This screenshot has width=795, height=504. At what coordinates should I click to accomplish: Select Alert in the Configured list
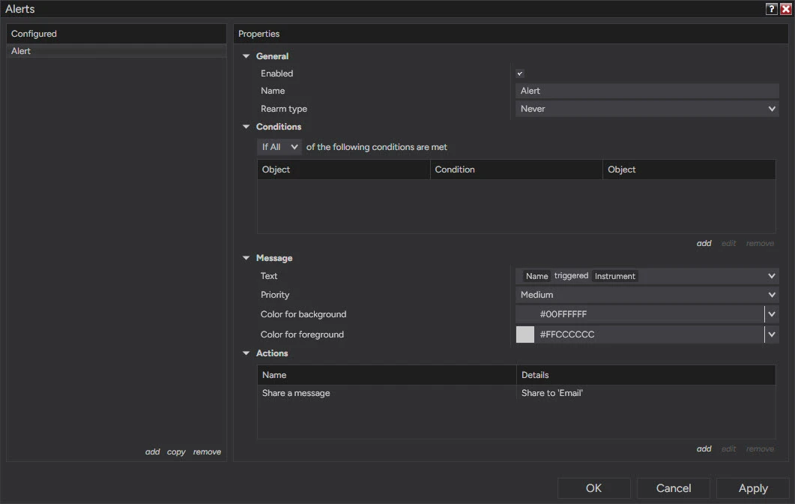point(116,51)
